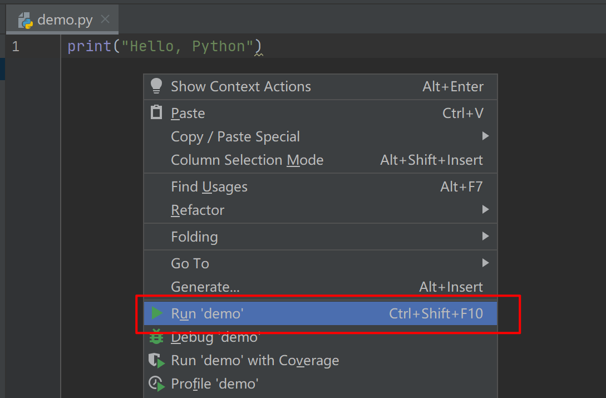Select Find Usages from context menu
The height and width of the screenshot is (398, 606).
pos(209,187)
